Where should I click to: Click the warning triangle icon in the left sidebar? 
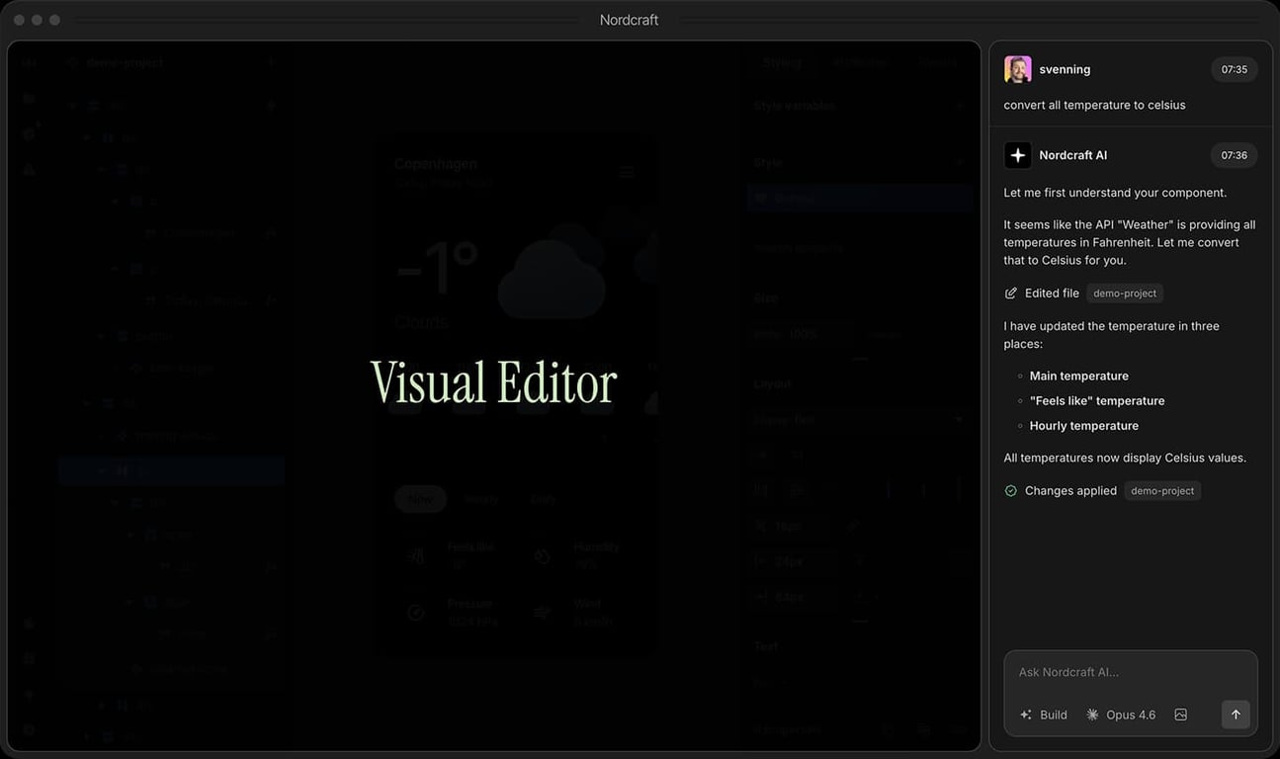pyautogui.click(x=28, y=170)
